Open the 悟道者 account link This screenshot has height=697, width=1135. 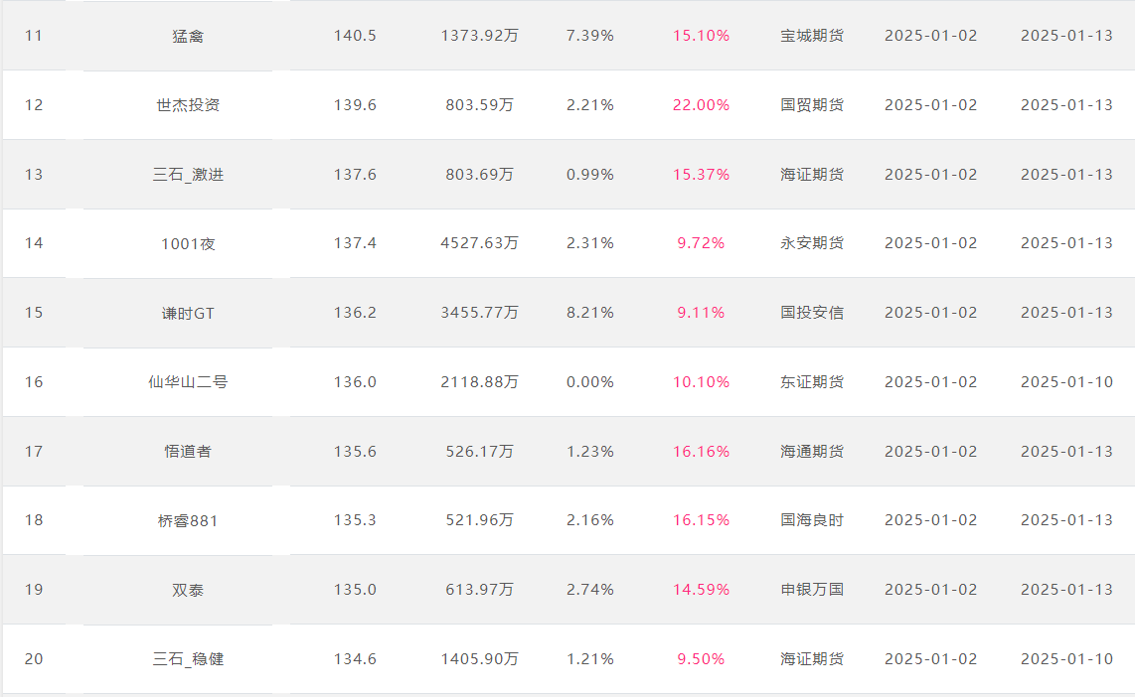tap(188, 452)
